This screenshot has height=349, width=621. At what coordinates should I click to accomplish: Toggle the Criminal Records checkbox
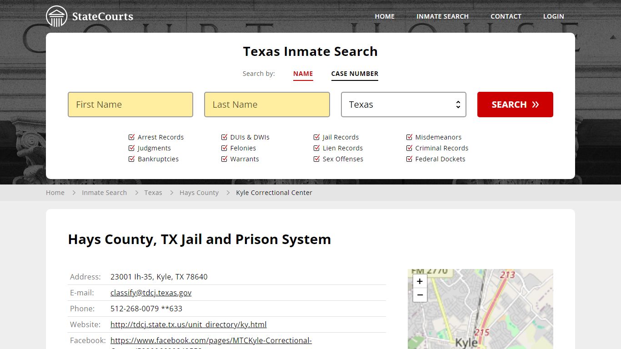coord(409,148)
